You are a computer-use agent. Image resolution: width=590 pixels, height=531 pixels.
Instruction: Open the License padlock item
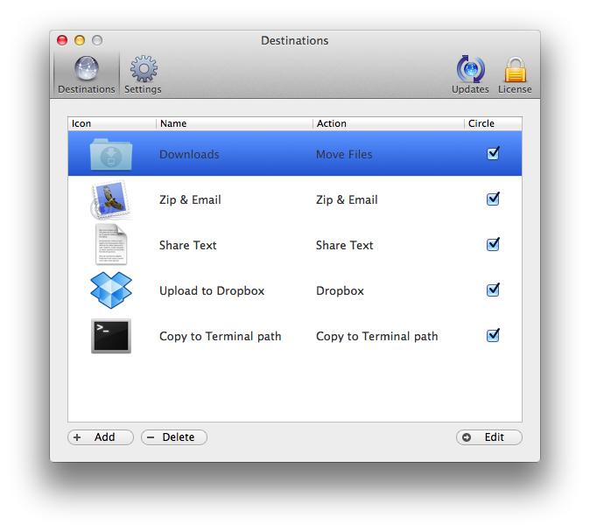515,74
